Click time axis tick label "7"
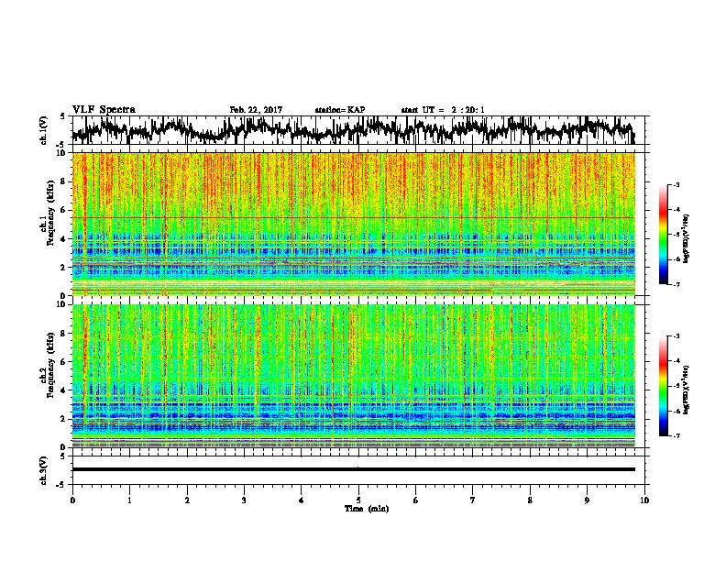 [473, 500]
